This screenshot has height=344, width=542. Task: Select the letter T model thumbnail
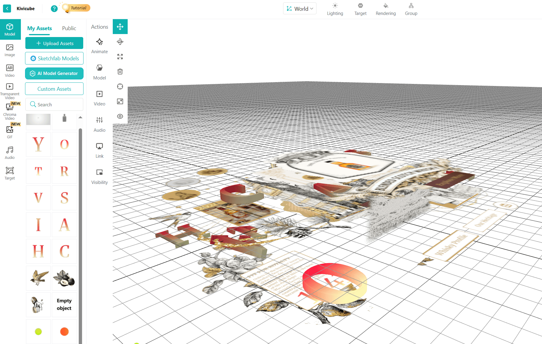(x=38, y=171)
